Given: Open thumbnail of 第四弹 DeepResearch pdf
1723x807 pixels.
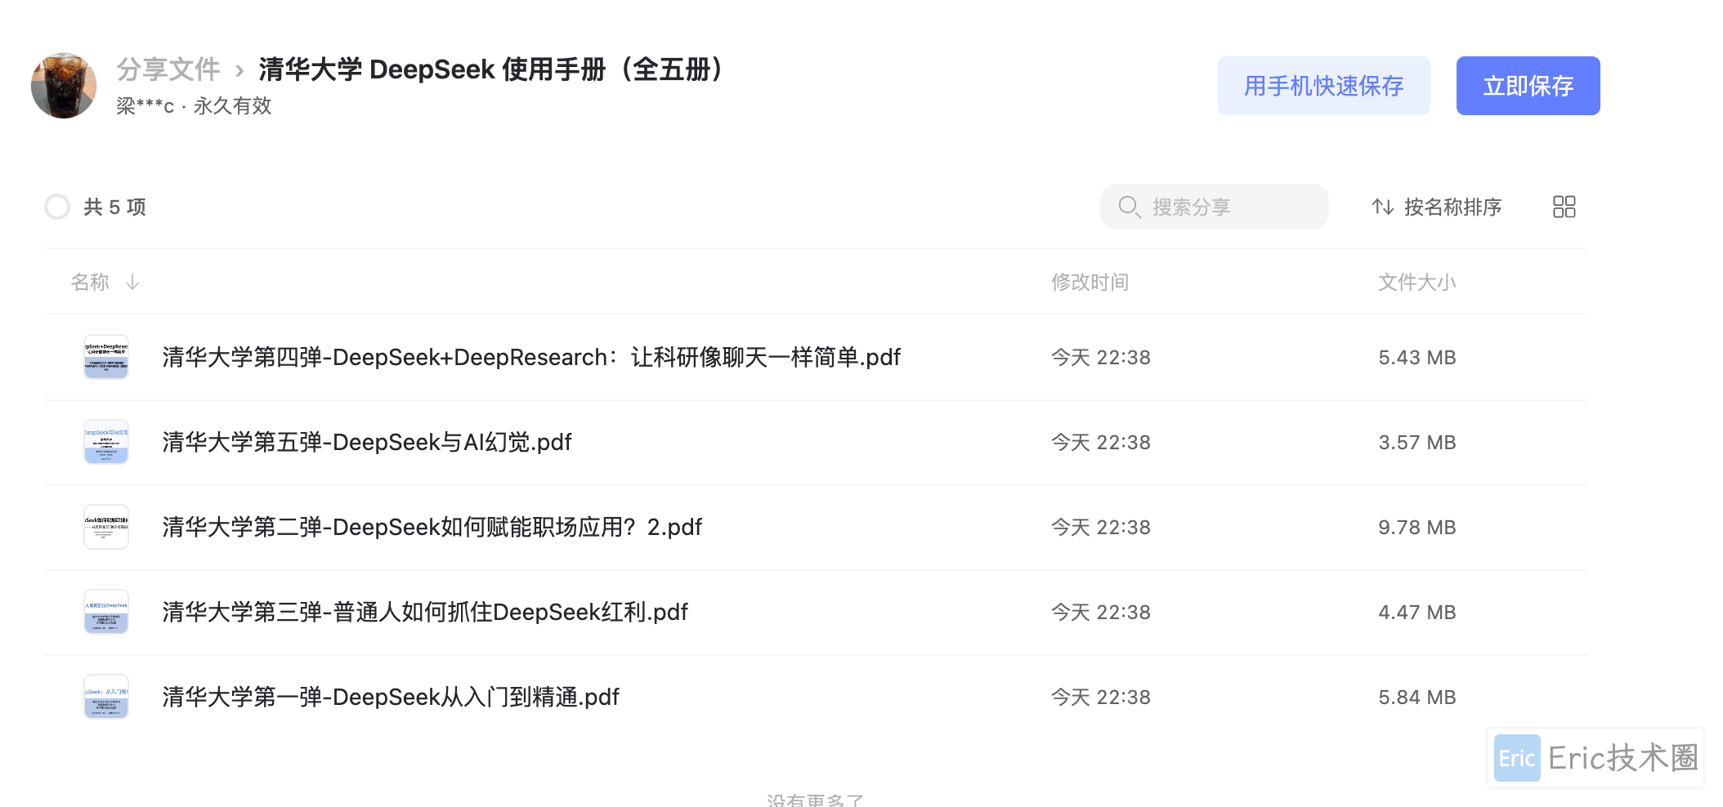Looking at the screenshot, I should point(106,357).
